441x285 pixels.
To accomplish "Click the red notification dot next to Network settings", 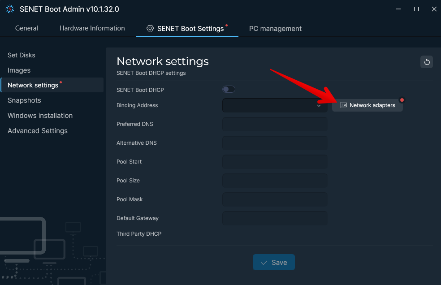I will tap(61, 82).
